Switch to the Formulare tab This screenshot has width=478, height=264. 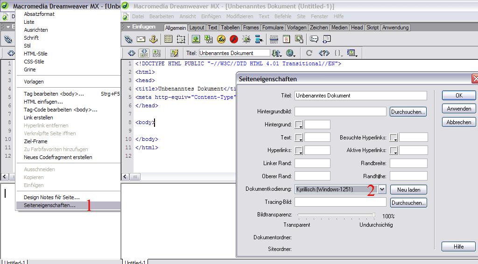(273, 28)
